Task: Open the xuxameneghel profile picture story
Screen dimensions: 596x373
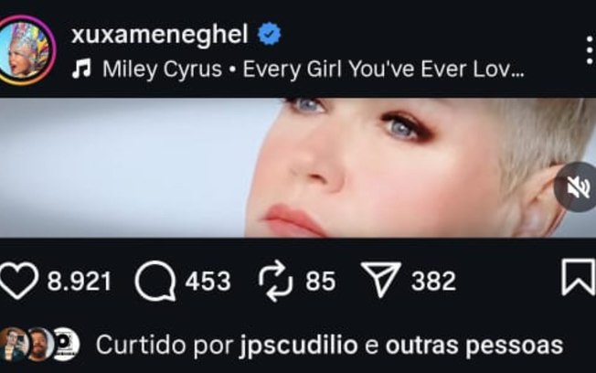Action: pyautogui.click(x=27, y=49)
